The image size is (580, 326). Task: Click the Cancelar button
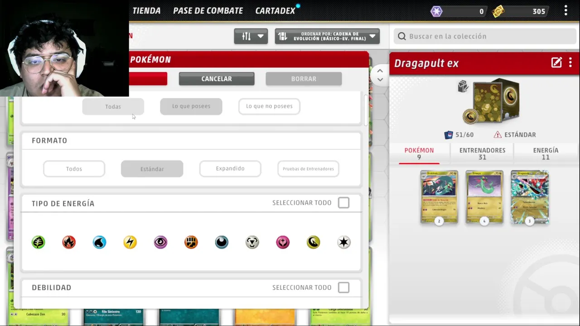217,79
